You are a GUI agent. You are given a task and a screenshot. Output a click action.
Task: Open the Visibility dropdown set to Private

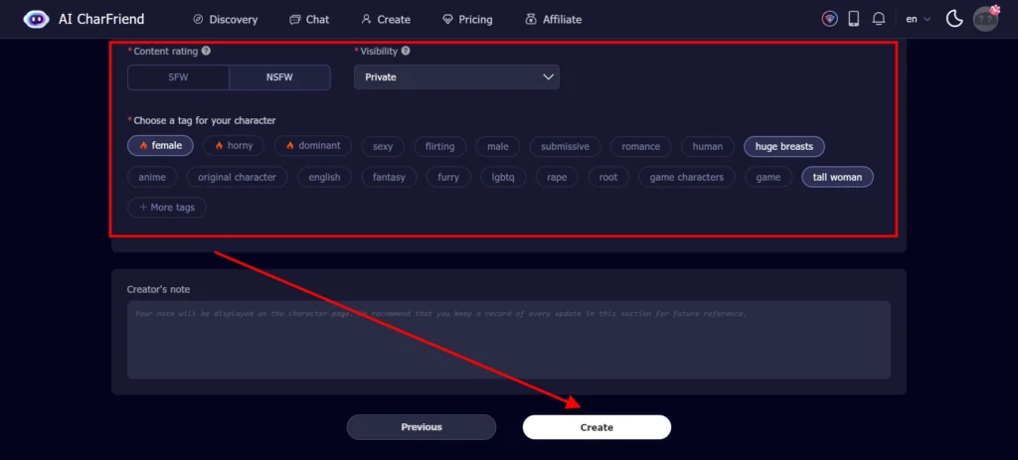[x=456, y=77]
